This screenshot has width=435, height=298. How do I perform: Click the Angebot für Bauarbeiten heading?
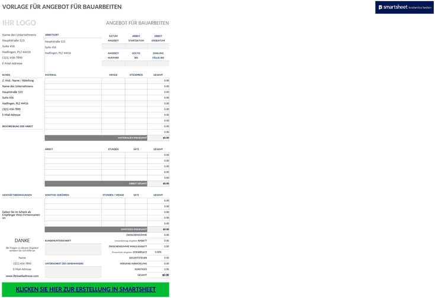click(x=137, y=23)
